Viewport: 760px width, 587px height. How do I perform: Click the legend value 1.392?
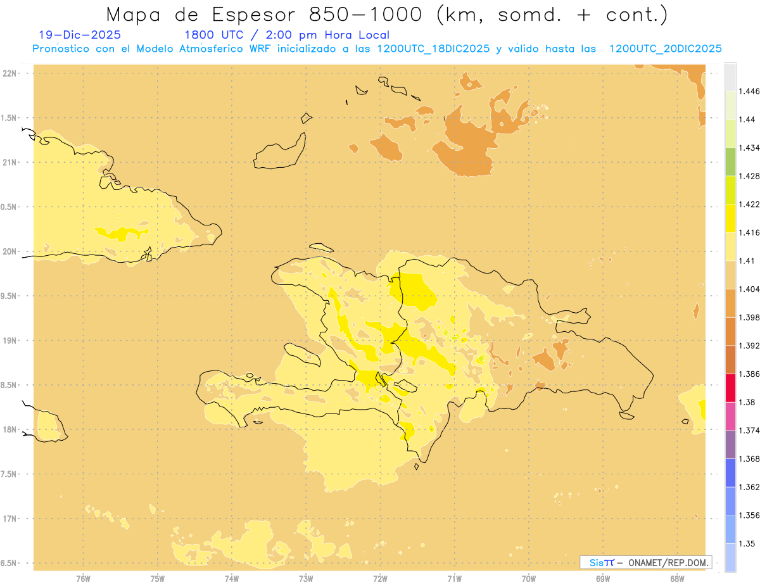749,346
